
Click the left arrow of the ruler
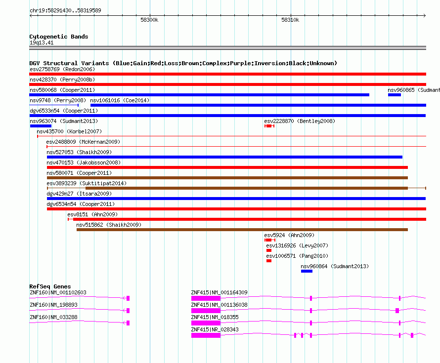coord(31,15)
